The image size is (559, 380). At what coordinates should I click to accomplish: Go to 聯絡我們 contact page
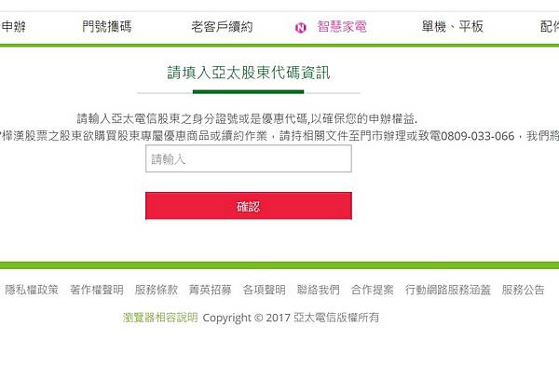[x=319, y=290]
